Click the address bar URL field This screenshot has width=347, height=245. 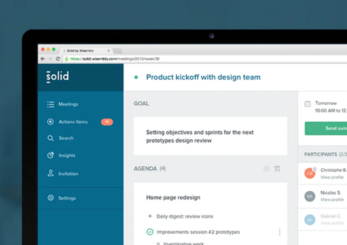click(x=205, y=59)
